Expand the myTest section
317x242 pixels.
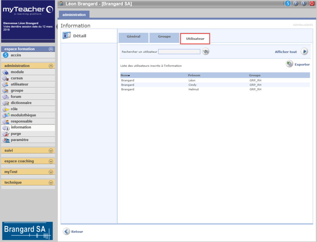[x=51, y=172]
